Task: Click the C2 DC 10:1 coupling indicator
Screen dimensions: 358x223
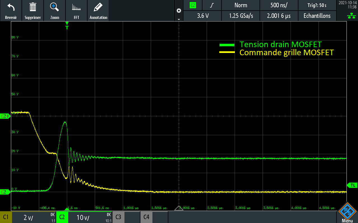Action: click(x=109, y=217)
